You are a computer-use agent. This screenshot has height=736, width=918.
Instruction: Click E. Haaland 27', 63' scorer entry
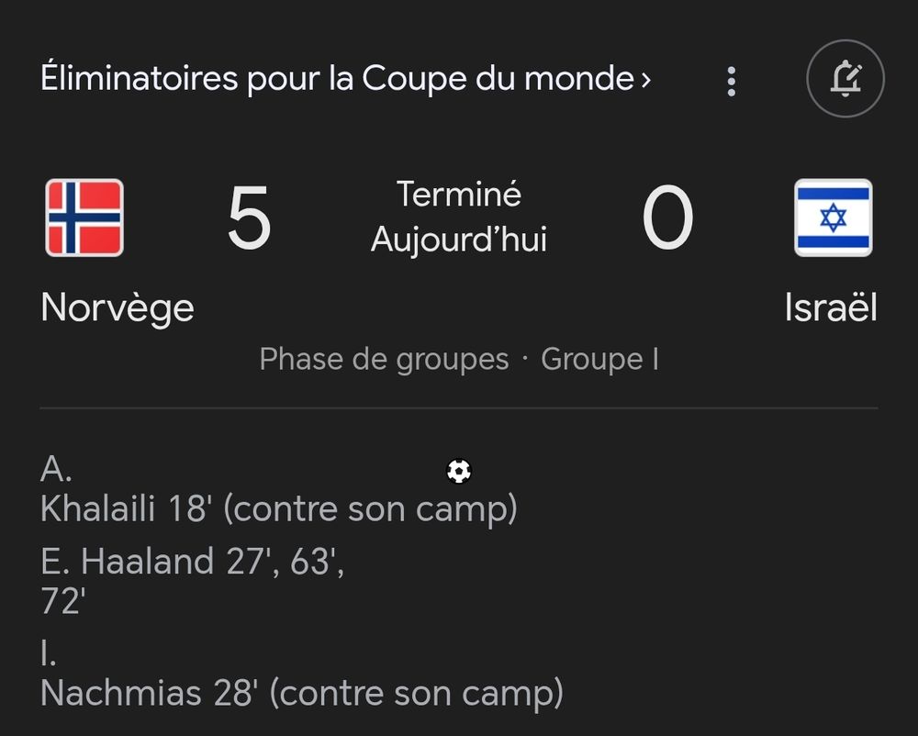(x=193, y=561)
